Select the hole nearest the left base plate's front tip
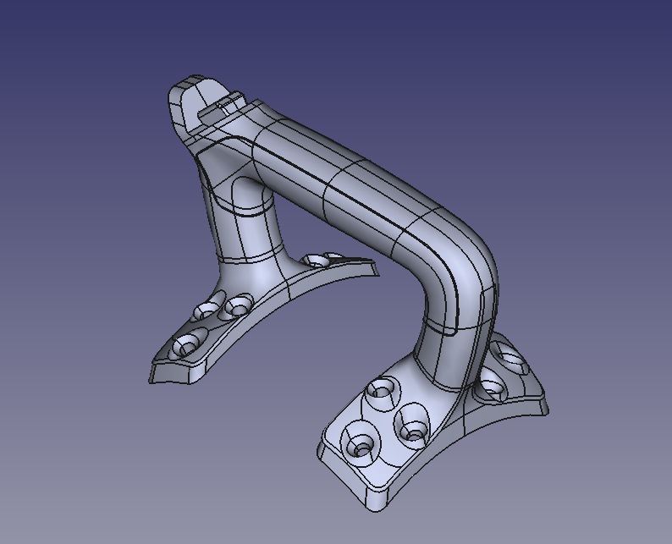The width and height of the screenshot is (672, 544). click(x=186, y=344)
